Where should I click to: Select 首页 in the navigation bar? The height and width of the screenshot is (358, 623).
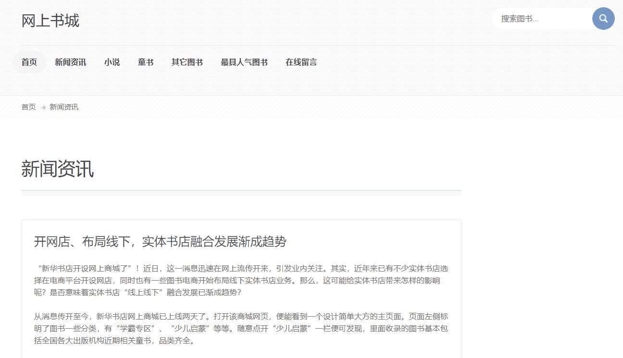coord(29,62)
